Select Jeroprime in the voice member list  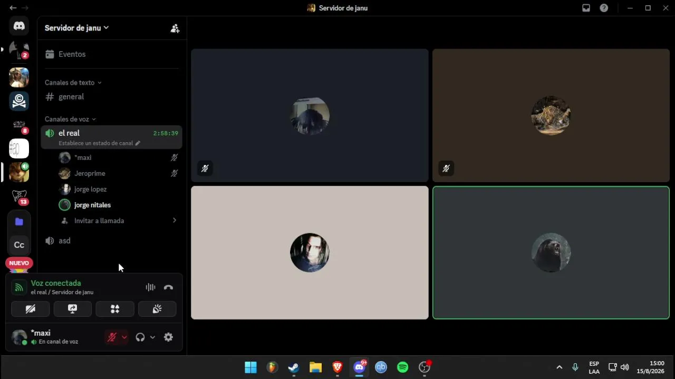click(x=119, y=173)
